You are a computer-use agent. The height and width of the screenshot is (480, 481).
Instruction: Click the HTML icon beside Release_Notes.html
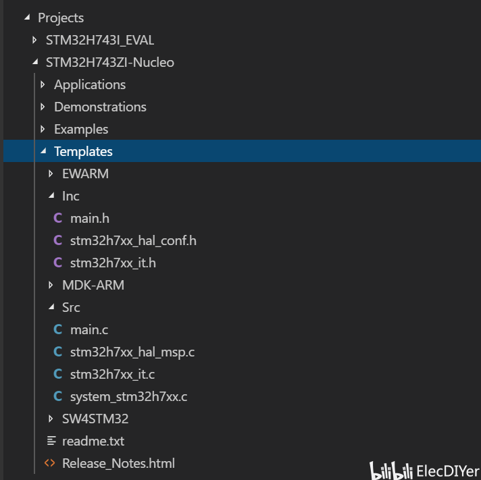[49, 463]
